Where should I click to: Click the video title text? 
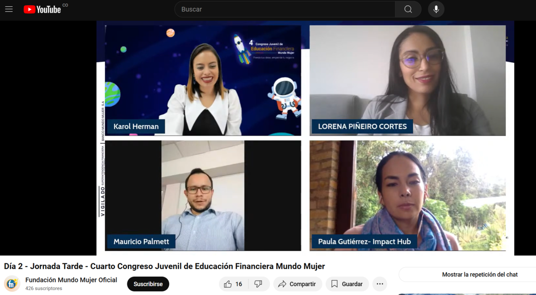pos(164,266)
